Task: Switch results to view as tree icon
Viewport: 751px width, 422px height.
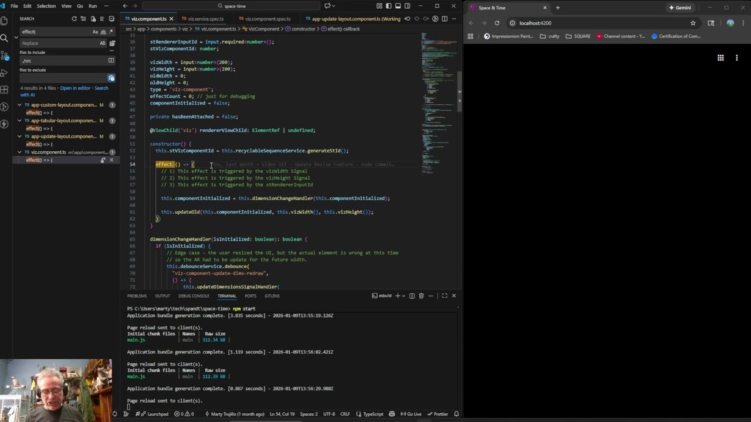Action: (102, 19)
